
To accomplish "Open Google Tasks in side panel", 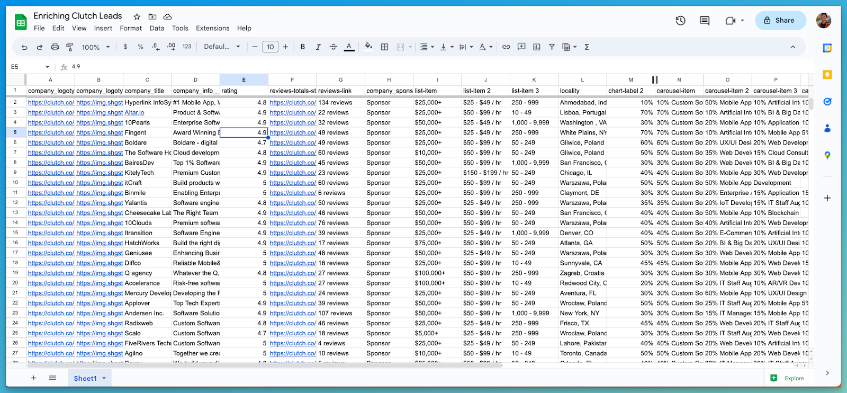I will [x=827, y=102].
